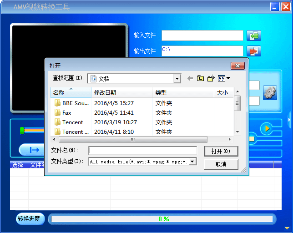The height and width of the screenshot is (233, 293).
Task: Sort by 名称 column header
Action: pyautogui.click(x=71, y=92)
